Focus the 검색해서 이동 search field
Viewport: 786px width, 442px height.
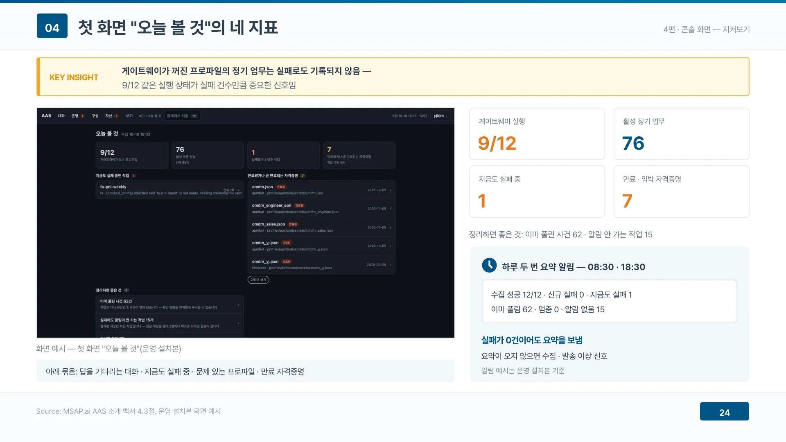[182, 116]
